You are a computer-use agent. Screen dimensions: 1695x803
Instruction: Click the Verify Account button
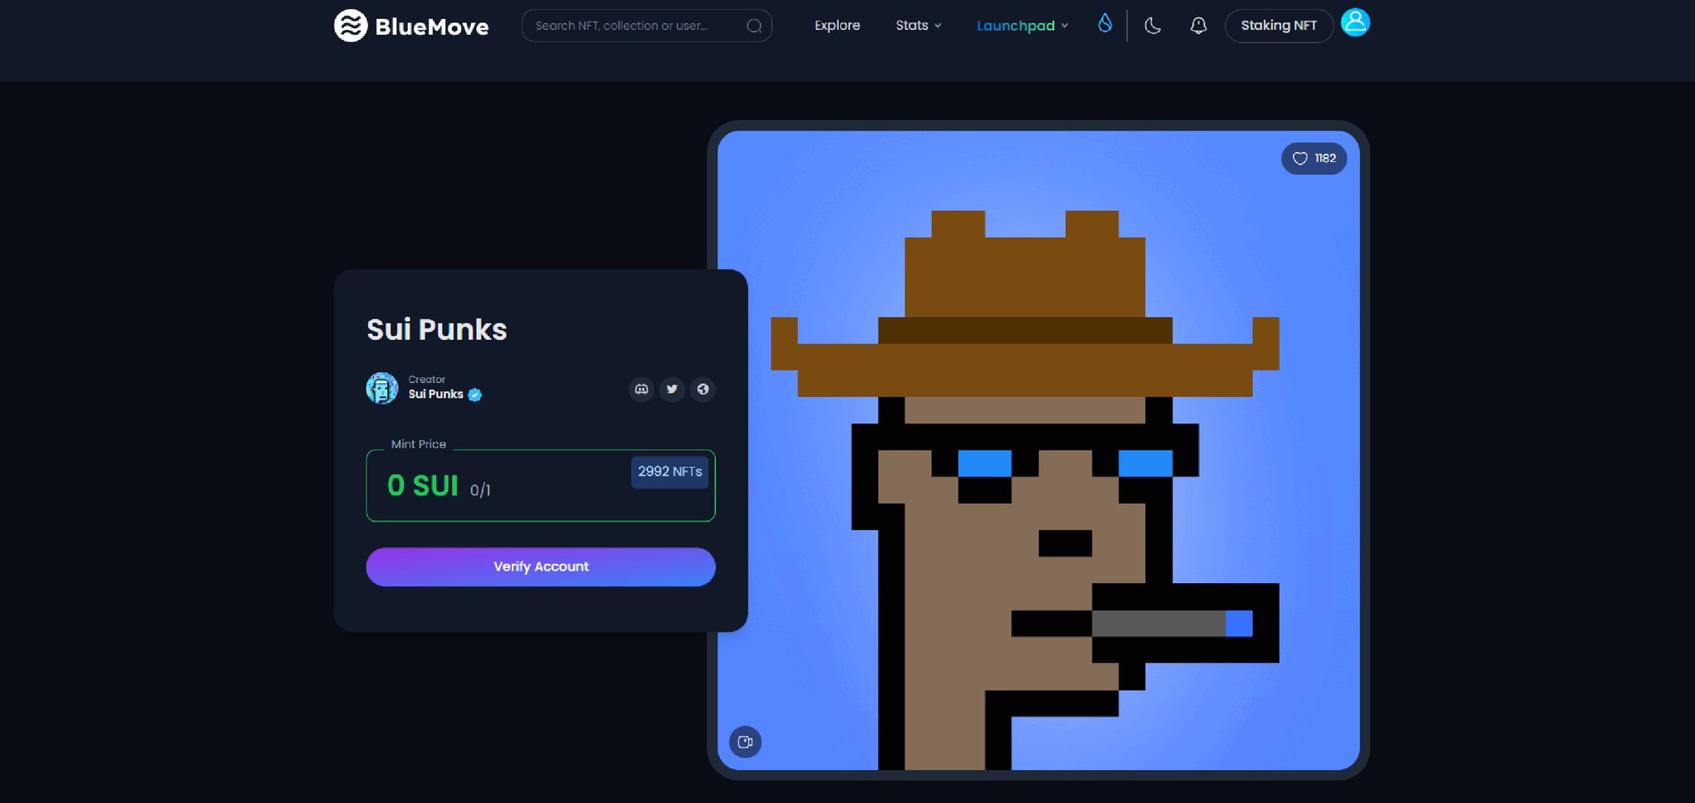coord(540,566)
